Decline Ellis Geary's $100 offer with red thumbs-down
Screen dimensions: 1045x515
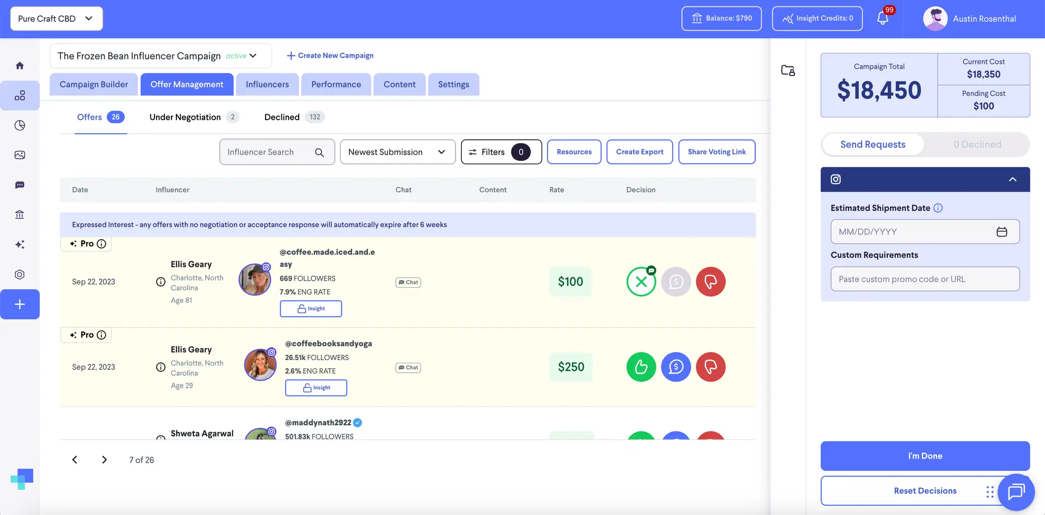pos(710,282)
